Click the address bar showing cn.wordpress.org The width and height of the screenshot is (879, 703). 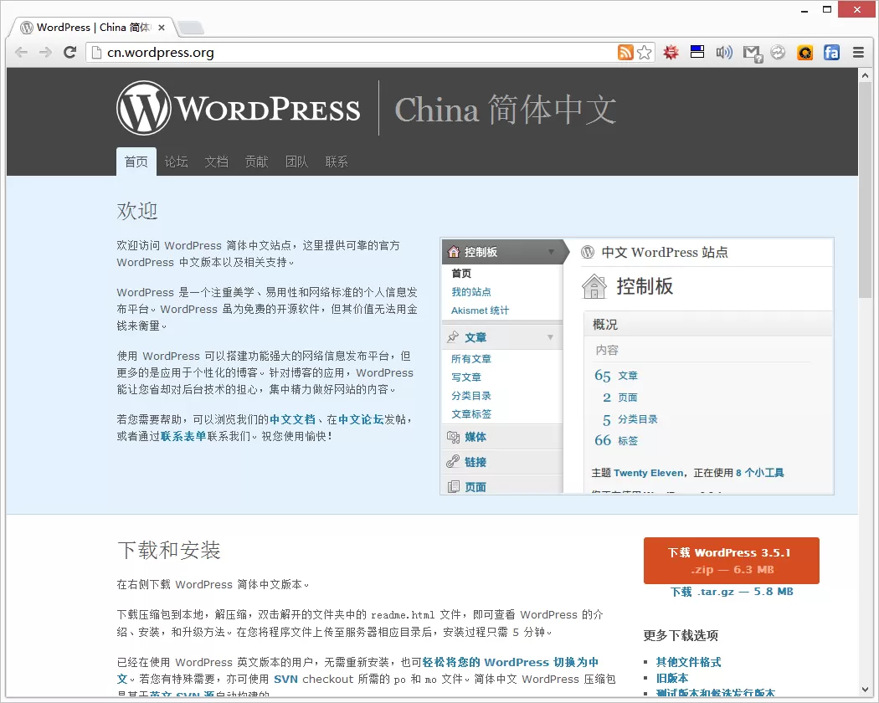(251, 52)
